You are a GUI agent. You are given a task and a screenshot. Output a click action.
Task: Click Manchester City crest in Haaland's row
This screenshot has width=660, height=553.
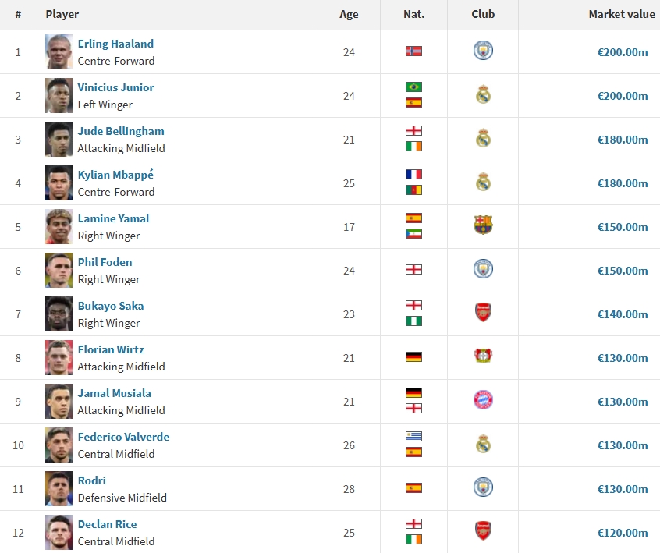tap(483, 51)
